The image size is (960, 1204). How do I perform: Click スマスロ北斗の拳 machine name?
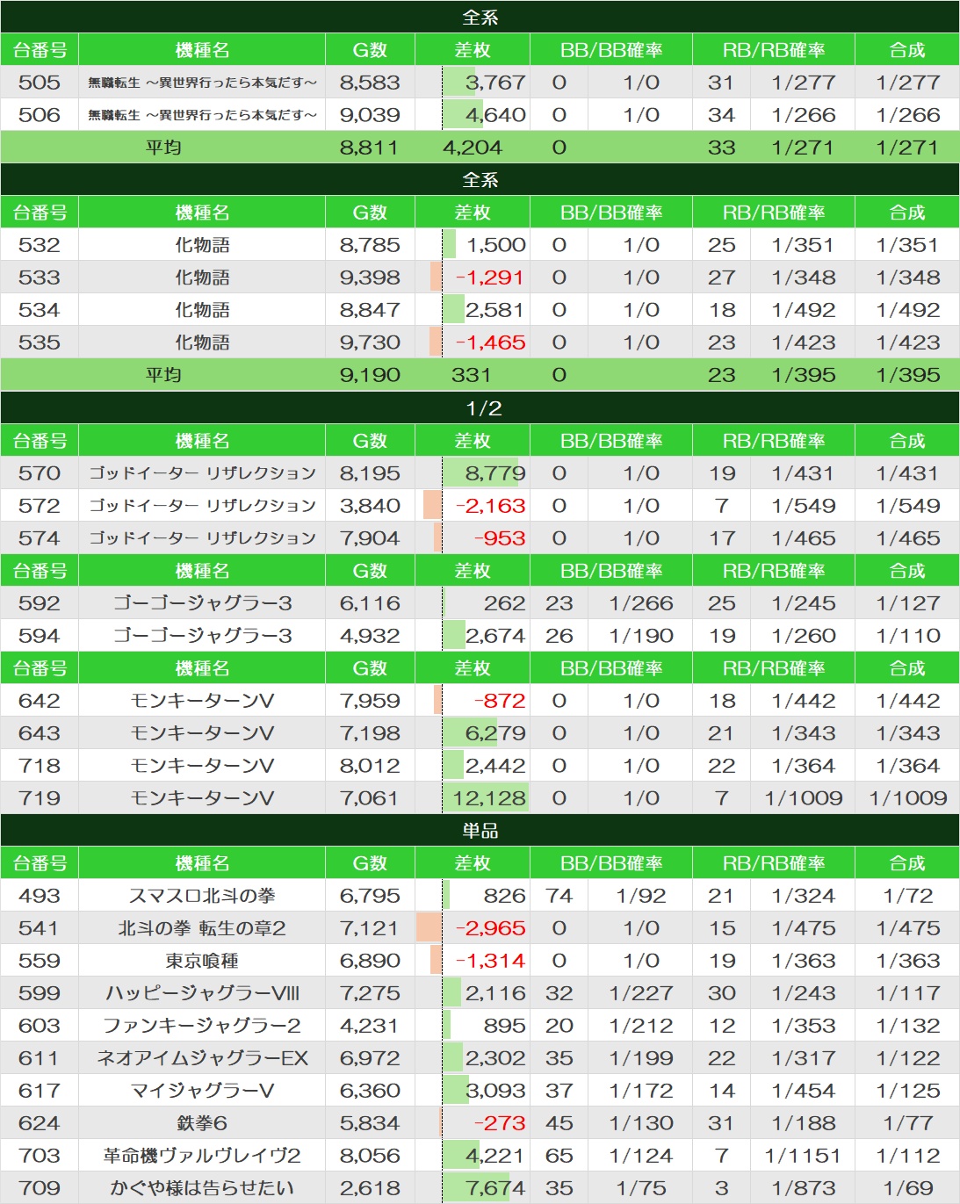202,896
